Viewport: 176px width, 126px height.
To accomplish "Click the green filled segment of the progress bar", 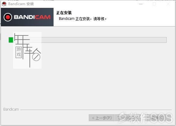I will pyautogui.click(x=11, y=40).
